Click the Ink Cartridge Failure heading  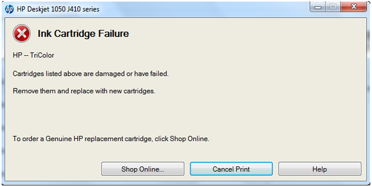point(83,33)
